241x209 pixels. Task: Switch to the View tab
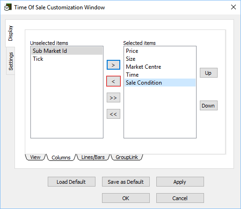[35, 157]
